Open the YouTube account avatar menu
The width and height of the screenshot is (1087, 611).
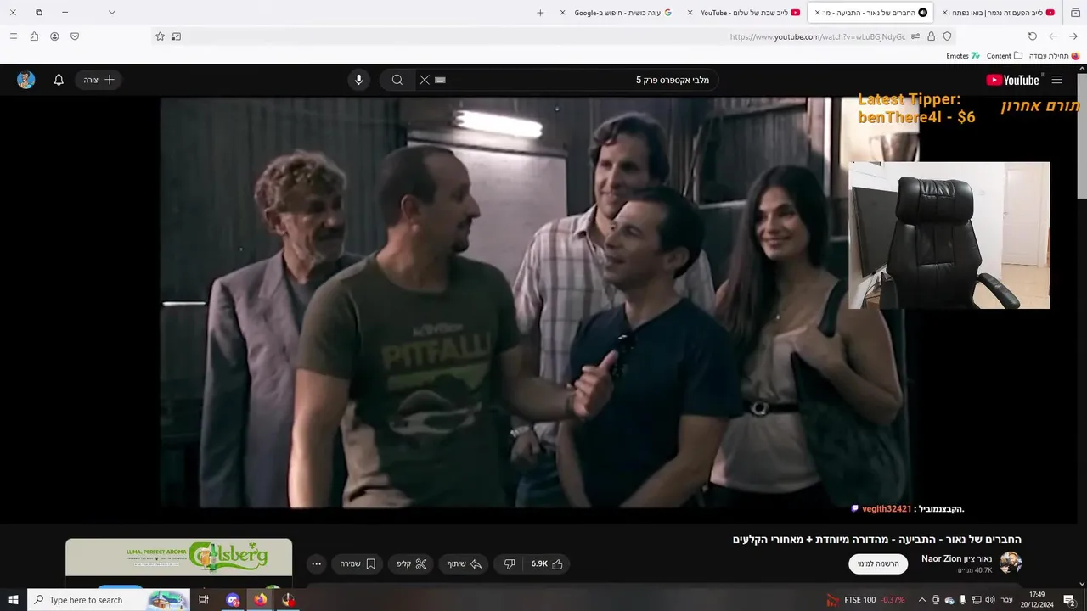tap(26, 80)
